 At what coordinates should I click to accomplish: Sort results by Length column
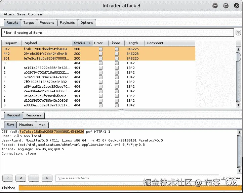pyautogui.click(x=134, y=43)
